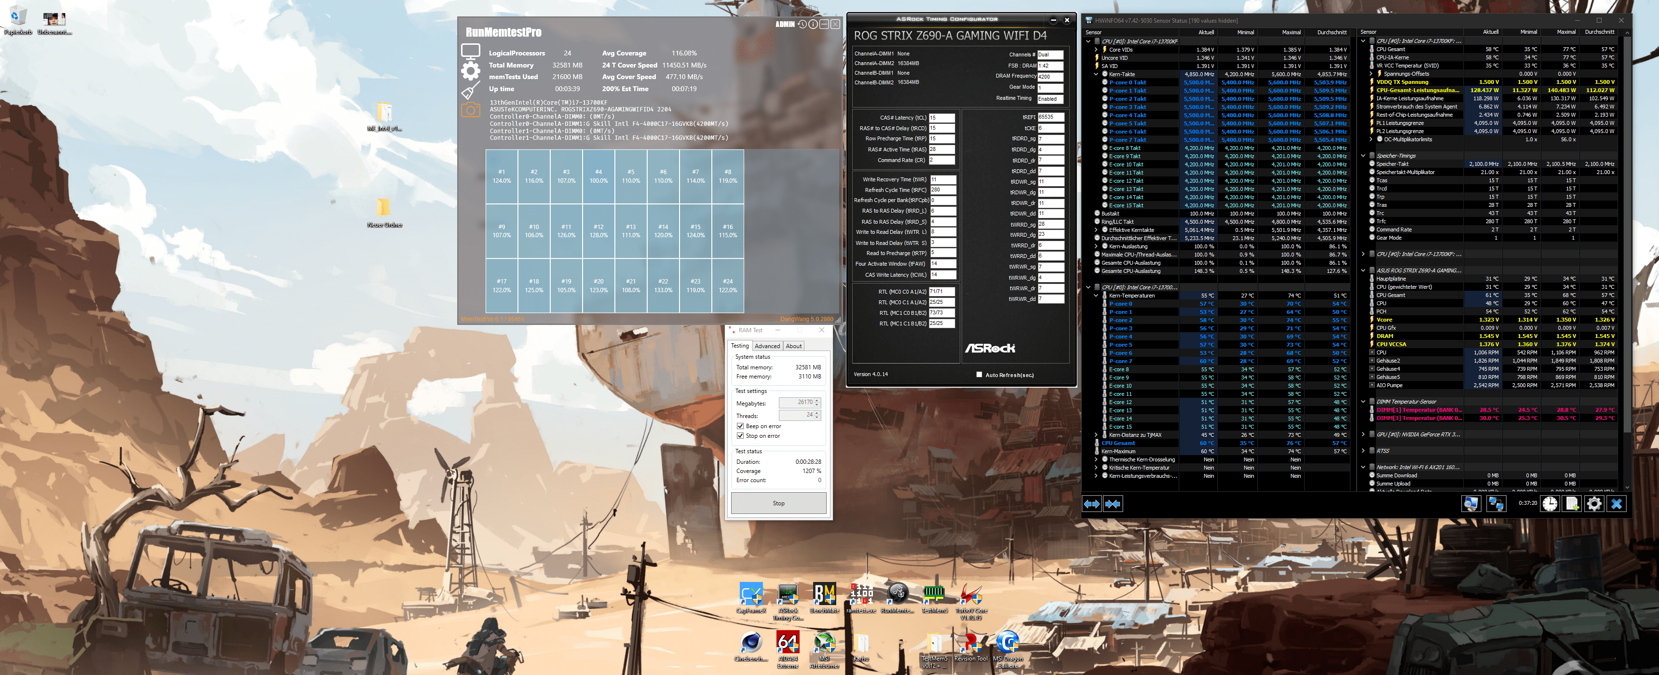
Task: Open RunMemtestPro history clock icon
Action: 802,25
